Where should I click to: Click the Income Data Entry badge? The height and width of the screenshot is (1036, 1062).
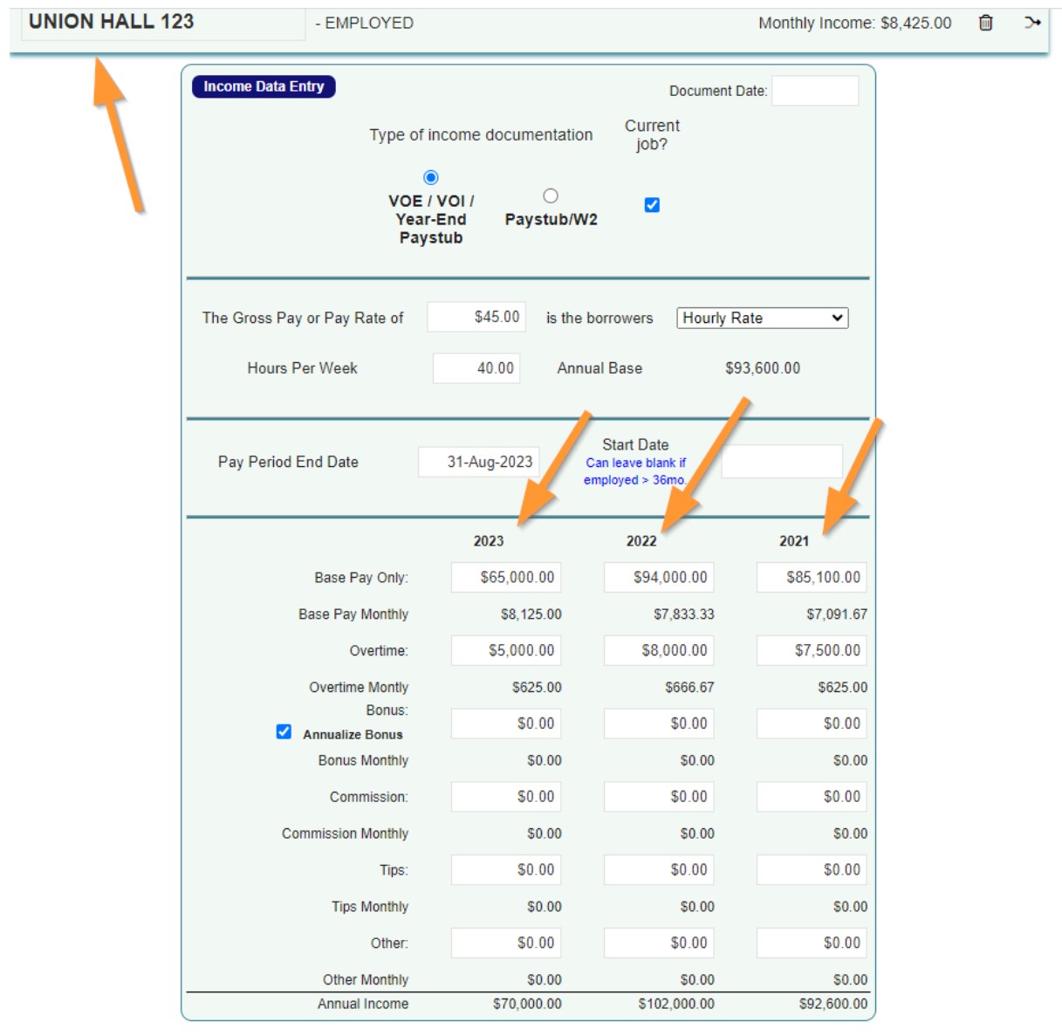(x=264, y=87)
